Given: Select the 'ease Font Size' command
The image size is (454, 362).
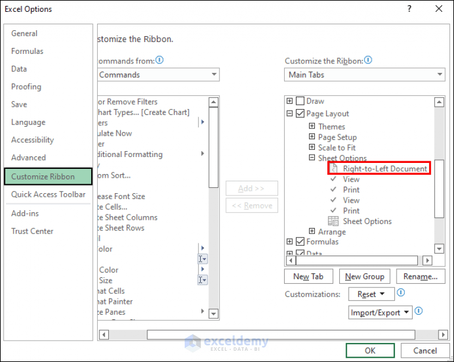Looking at the screenshot, I should coord(121,197).
